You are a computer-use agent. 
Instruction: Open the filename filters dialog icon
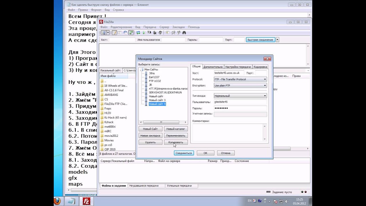(x=168, y=33)
